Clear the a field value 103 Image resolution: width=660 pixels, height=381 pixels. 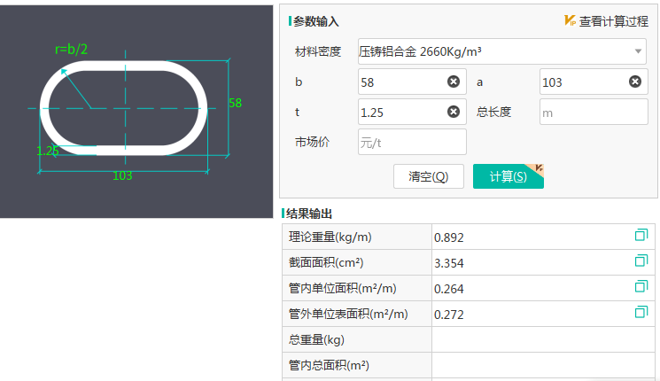(x=634, y=82)
